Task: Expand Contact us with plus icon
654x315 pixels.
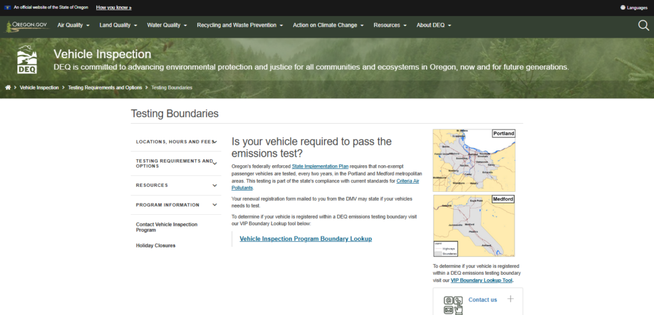Action: pos(510,299)
